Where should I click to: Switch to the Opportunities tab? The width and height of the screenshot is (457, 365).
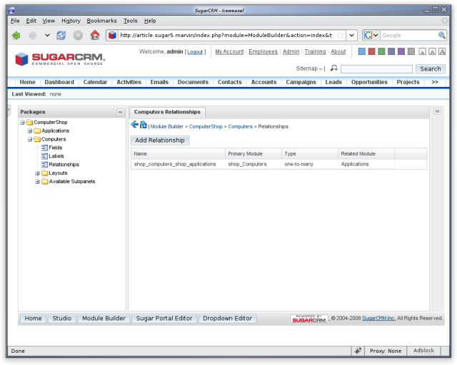[x=369, y=82]
